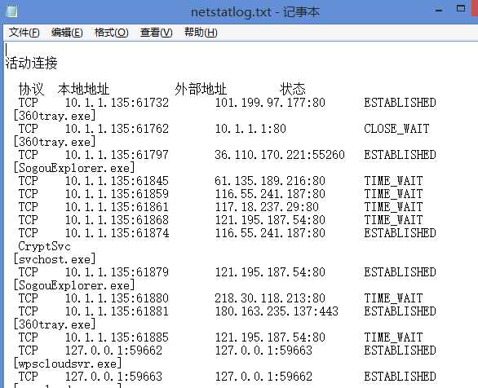Click external address 36.110.170.221:55260

tap(280, 155)
